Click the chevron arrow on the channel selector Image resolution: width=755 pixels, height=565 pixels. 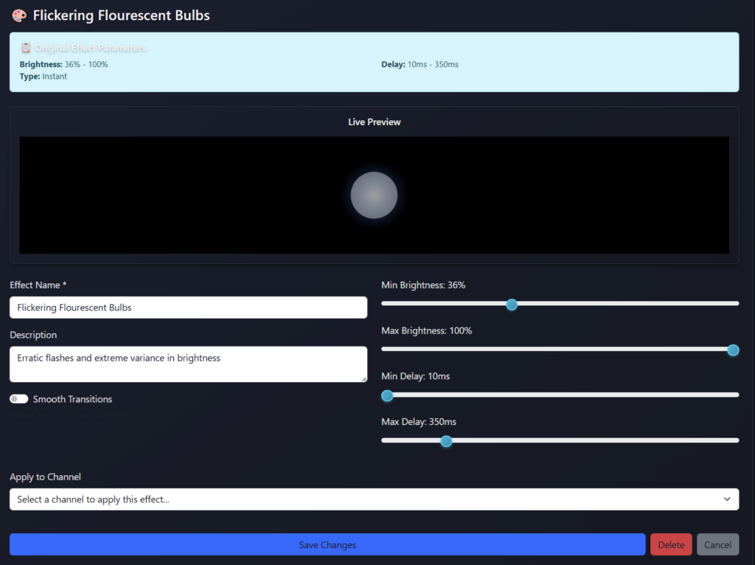727,499
